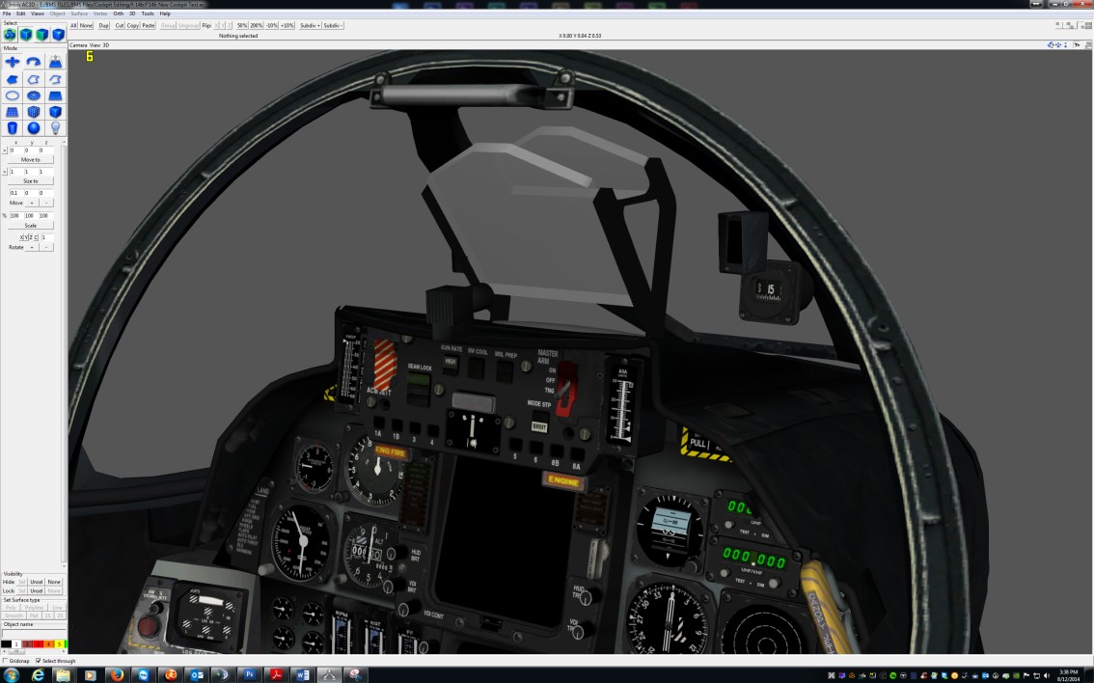Select the Rotate mode curved-arrow icon
Image resolution: width=1094 pixels, height=683 pixels.
point(34,62)
